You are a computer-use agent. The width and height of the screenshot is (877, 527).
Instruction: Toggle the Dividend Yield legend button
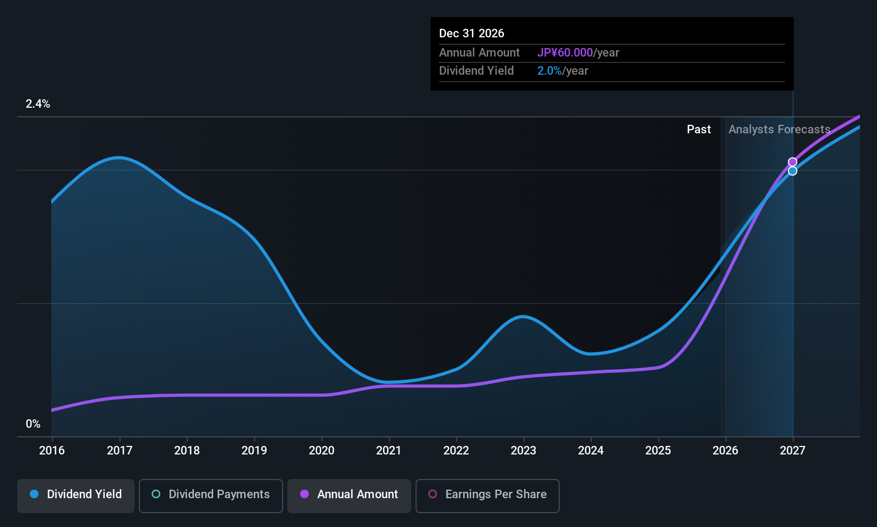click(76, 496)
